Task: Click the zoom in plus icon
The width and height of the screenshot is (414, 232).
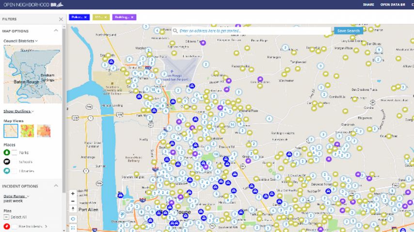Action: [73, 193]
